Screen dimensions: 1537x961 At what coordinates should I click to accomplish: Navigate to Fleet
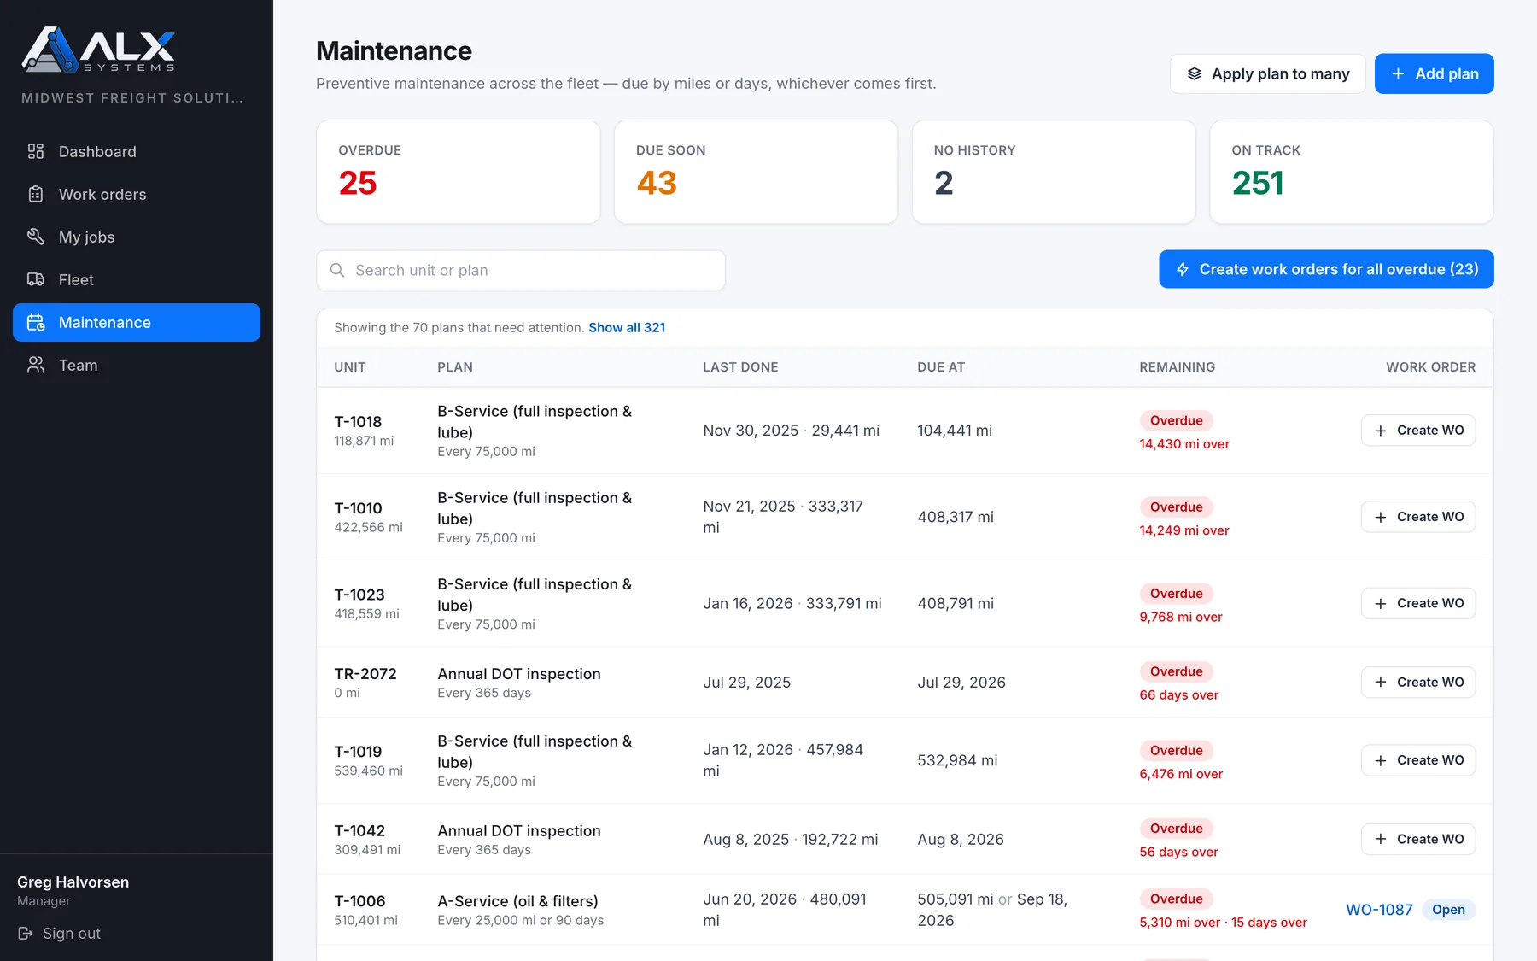(x=137, y=279)
